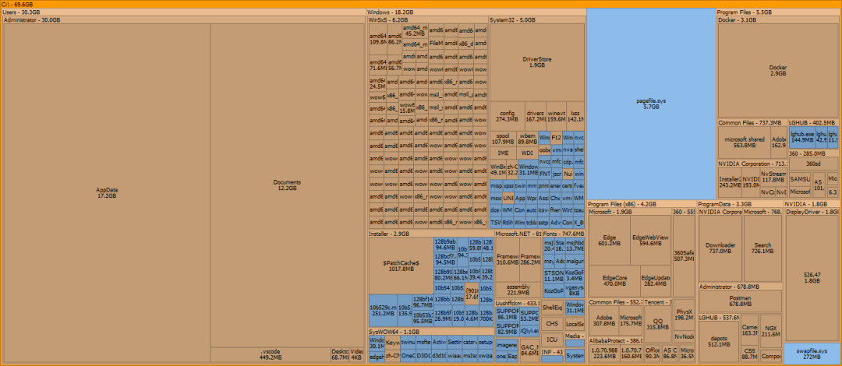The height and width of the screenshot is (366, 842).
Task: Click the System32 - 5.0GB header
Action: click(x=537, y=19)
